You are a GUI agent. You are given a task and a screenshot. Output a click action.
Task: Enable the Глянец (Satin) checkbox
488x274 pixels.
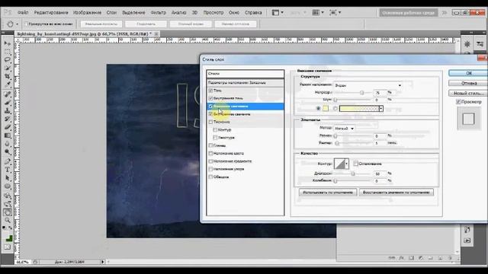(x=210, y=145)
